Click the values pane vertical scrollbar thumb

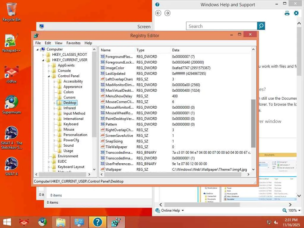(253, 123)
